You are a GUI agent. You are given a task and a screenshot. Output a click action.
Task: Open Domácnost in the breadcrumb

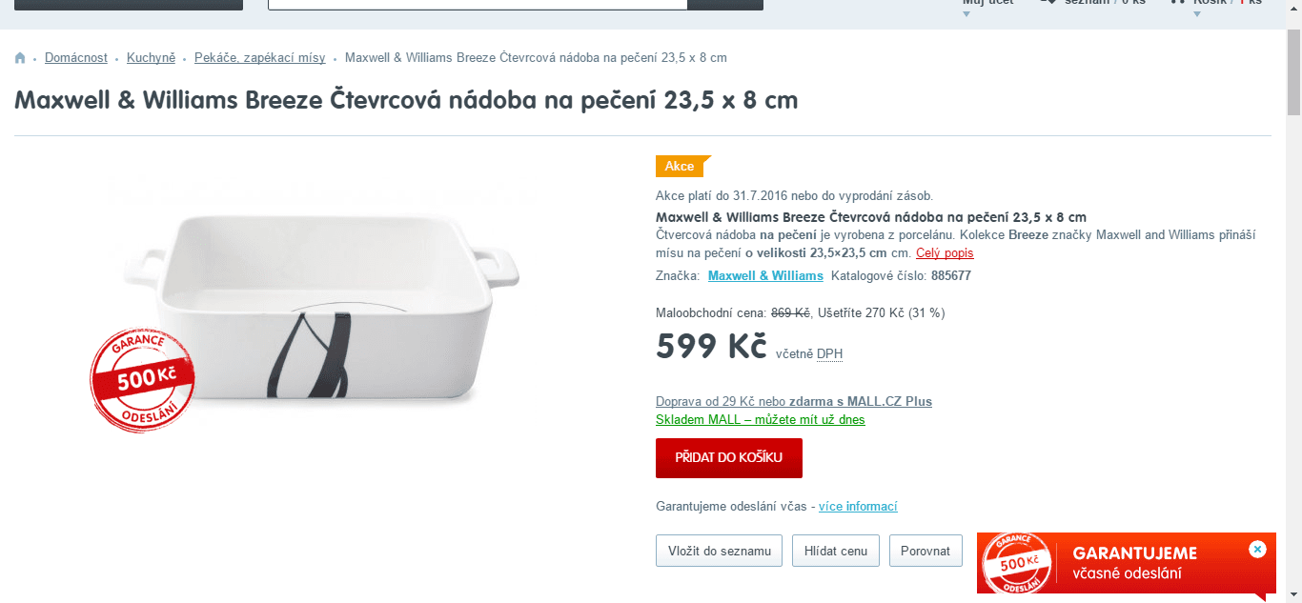click(76, 58)
